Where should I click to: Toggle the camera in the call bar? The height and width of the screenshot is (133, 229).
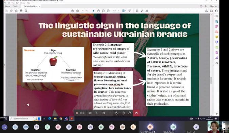[90, 113]
